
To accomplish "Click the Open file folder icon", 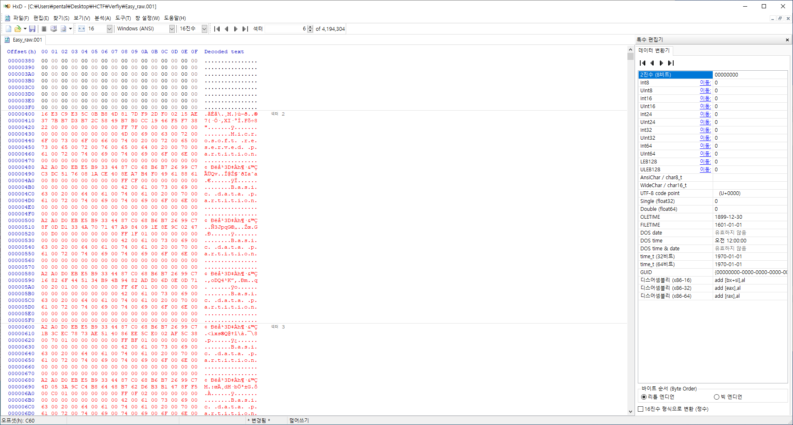I will [17, 29].
